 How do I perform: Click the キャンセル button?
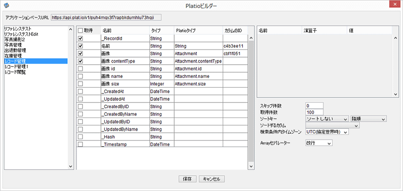(212, 179)
